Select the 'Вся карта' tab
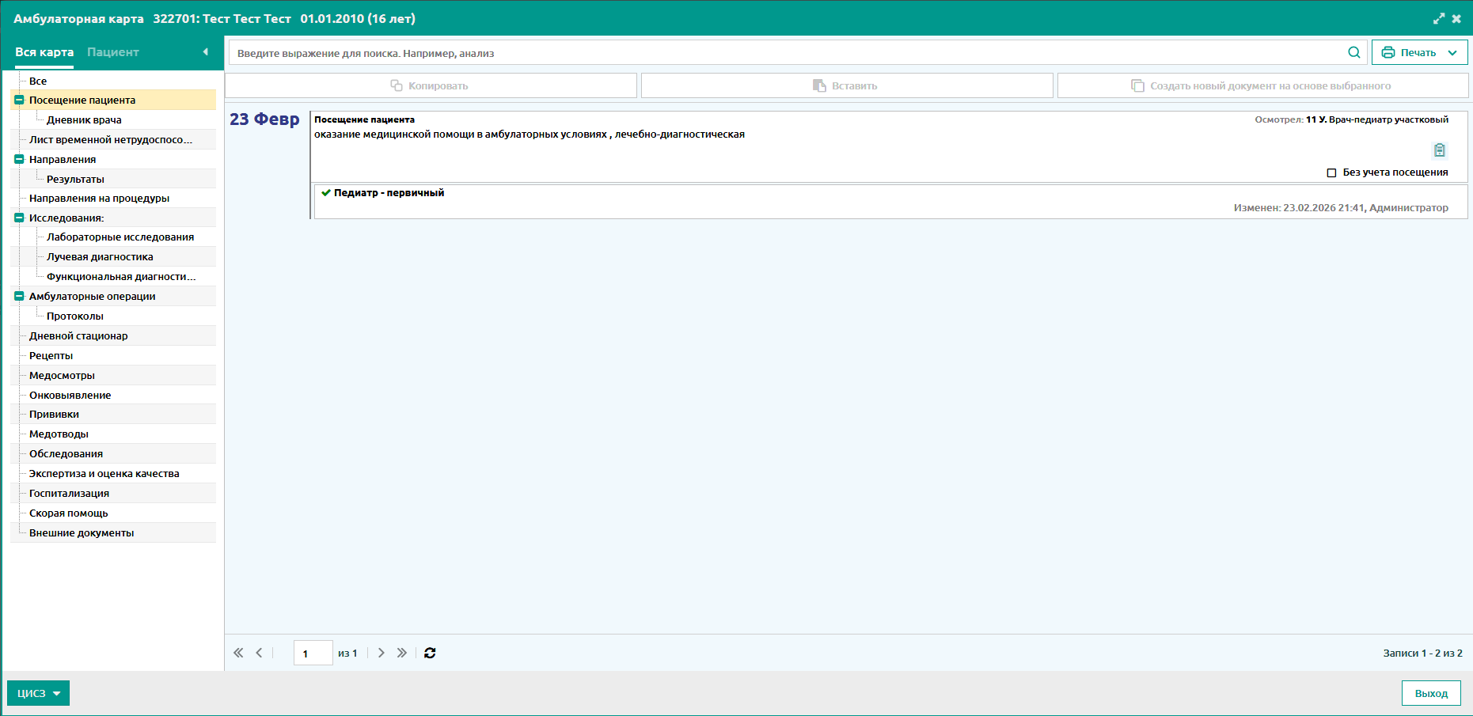 pyautogui.click(x=44, y=52)
